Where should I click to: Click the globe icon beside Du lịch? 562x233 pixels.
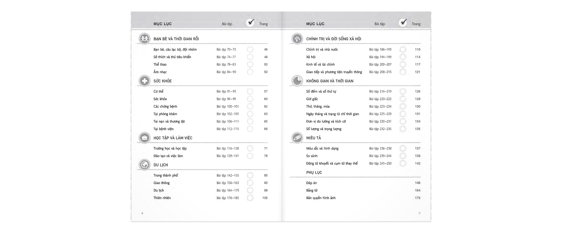coord(144,165)
